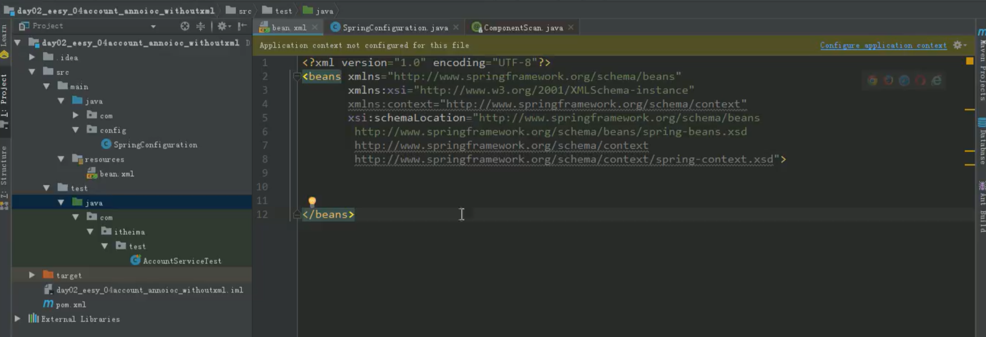Expand External Libraries arrow
986x337 pixels.
[18, 319]
